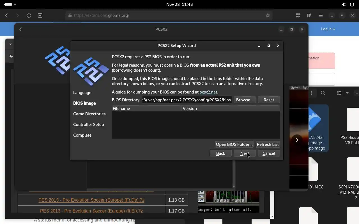The width and height of the screenshot is (359, 224).
Task: Open the browser library icon
Action: [309, 15]
